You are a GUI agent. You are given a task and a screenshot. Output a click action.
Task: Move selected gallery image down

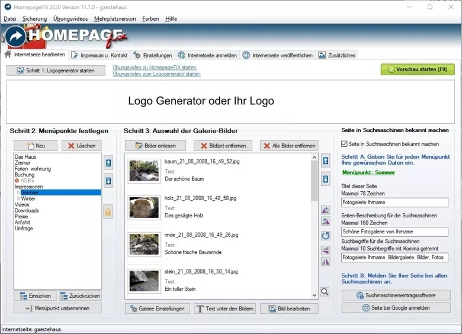tap(326, 179)
